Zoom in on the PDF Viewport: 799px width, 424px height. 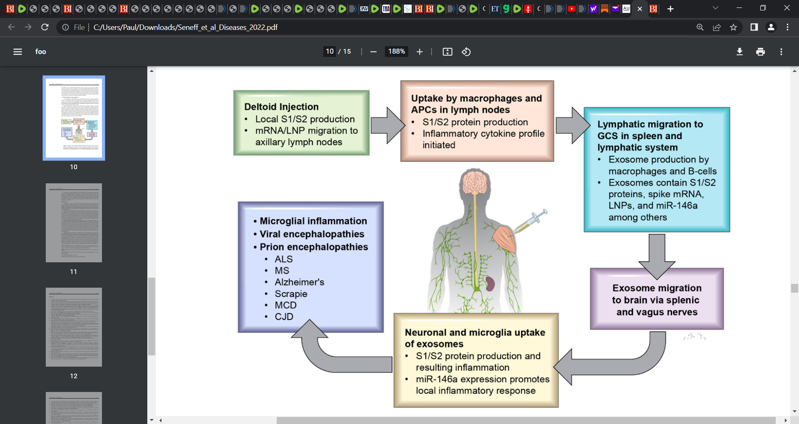419,52
